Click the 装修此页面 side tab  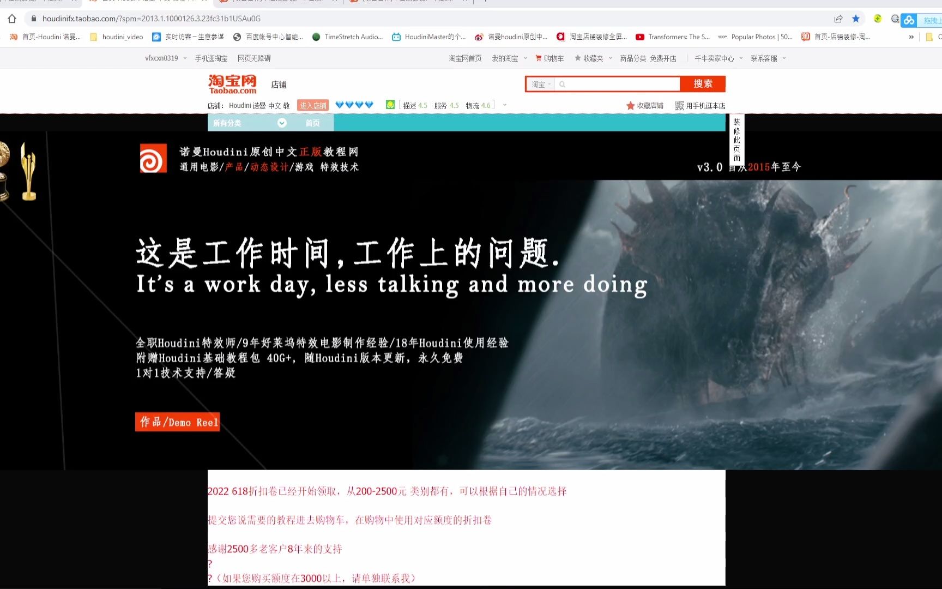pos(736,140)
